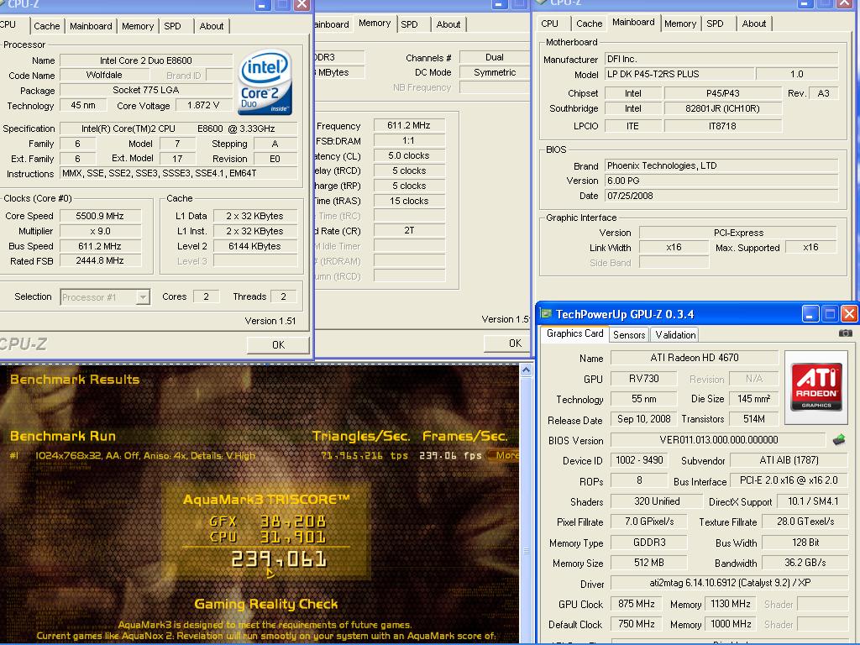Minimize the GPU-Z window
The height and width of the screenshot is (645, 860).
coord(810,314)
